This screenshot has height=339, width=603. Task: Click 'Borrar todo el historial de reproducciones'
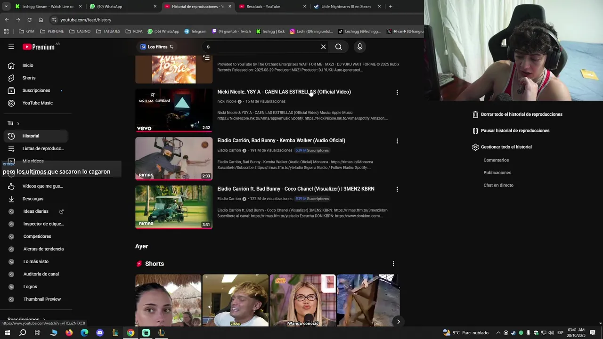pos(517,114)
